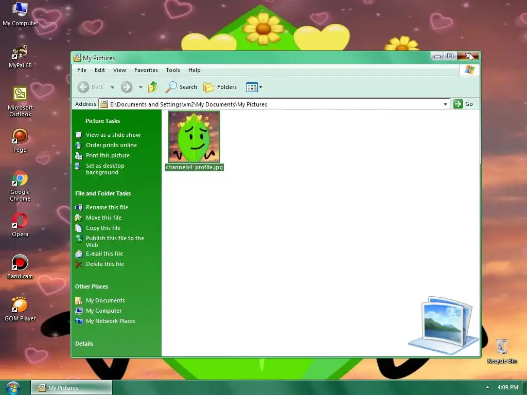
Task: Open the Address bar dropdown
Action: pos(445,104)
